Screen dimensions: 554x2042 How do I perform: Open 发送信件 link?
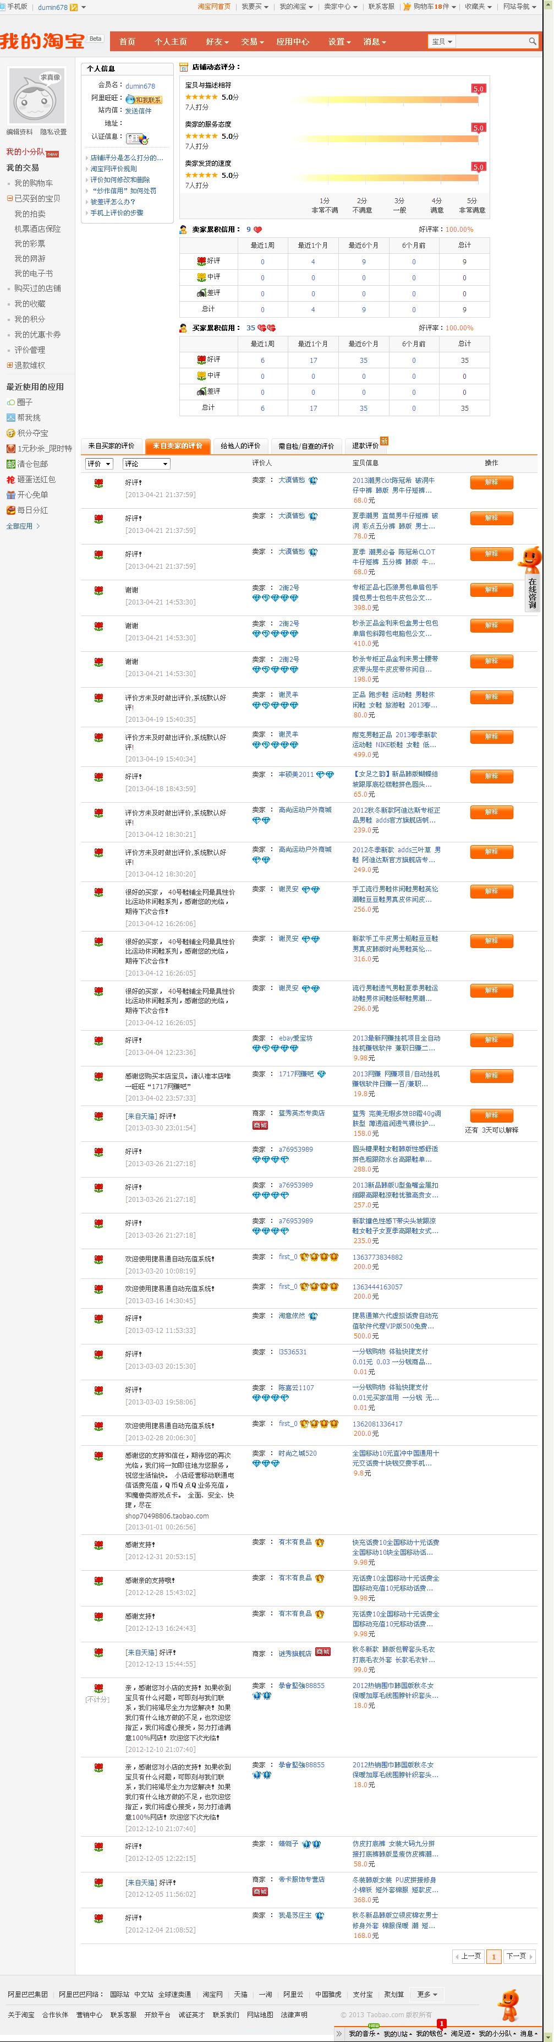point(138,111)
